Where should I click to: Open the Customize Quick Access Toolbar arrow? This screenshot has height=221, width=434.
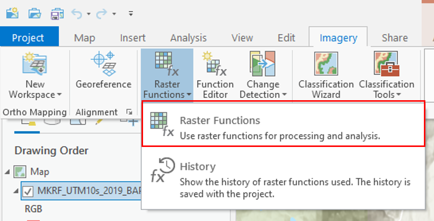(x=131, y=14)
